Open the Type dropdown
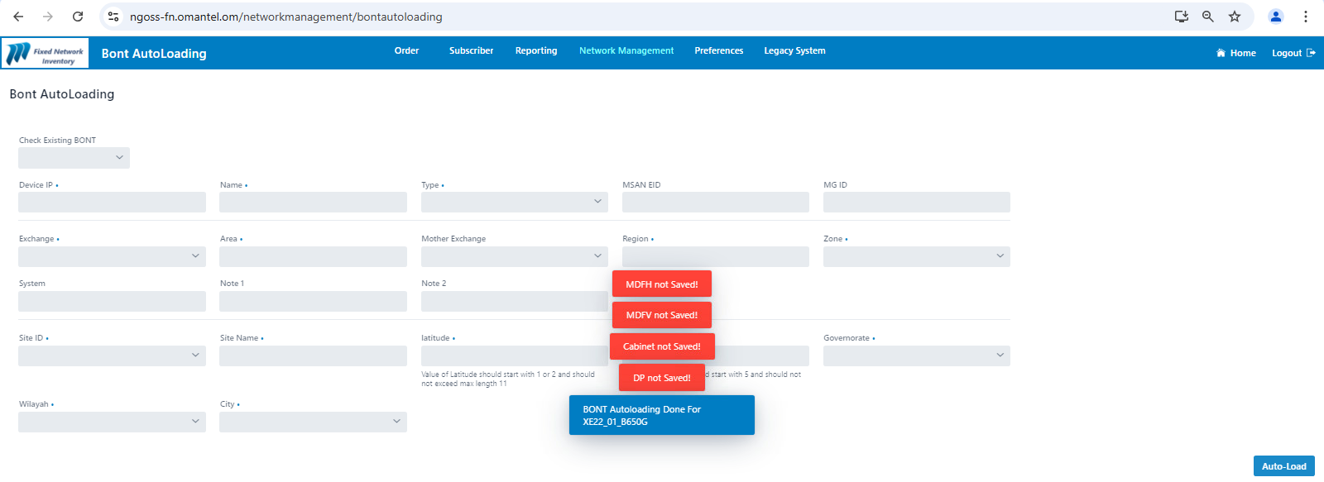 coord(514,203)
